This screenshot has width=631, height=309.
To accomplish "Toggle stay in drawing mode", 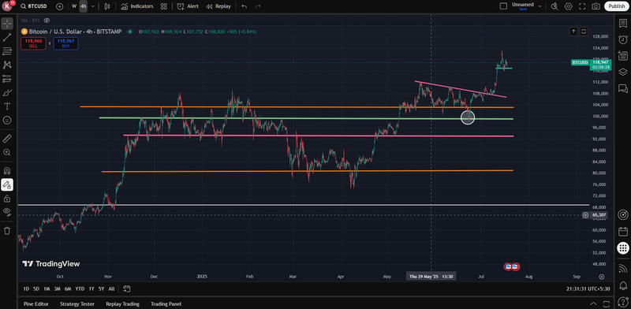I will point(7,184).
